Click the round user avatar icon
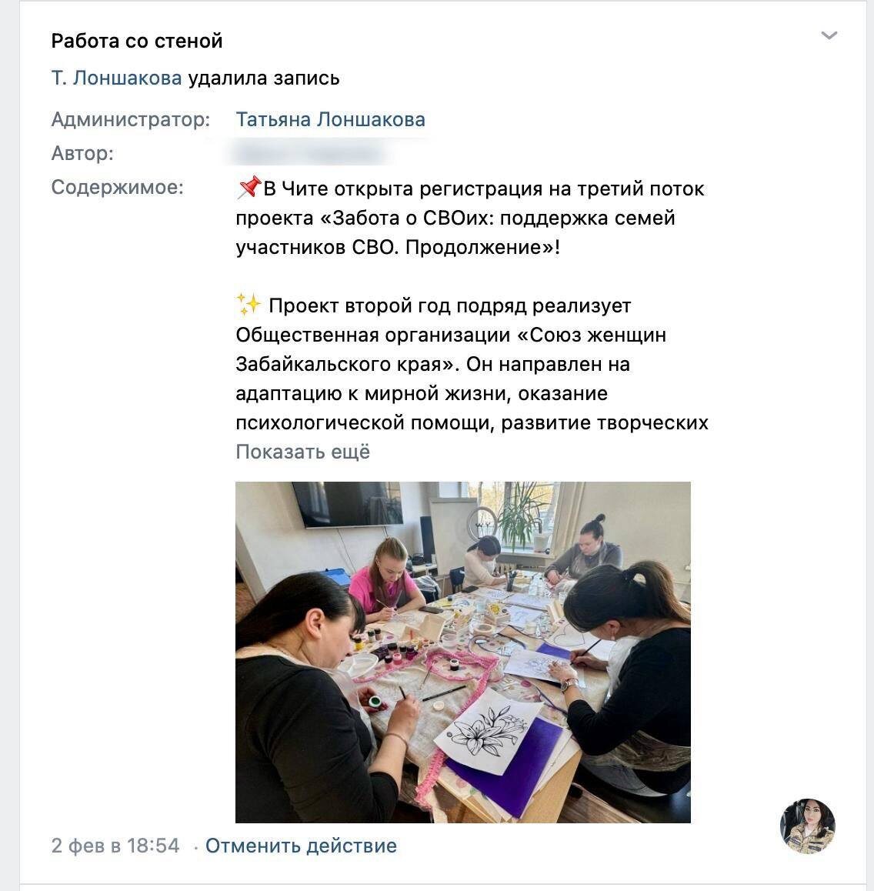Viewport: 874px width, 891px height. pos(808,826)
